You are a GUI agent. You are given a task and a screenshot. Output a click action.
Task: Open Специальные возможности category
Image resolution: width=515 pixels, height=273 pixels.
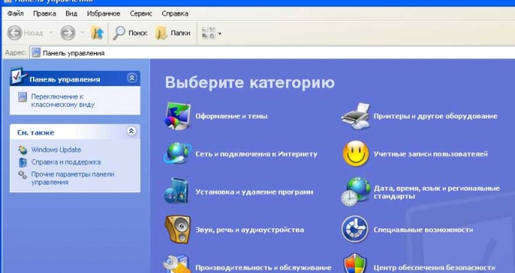point(423,230)
